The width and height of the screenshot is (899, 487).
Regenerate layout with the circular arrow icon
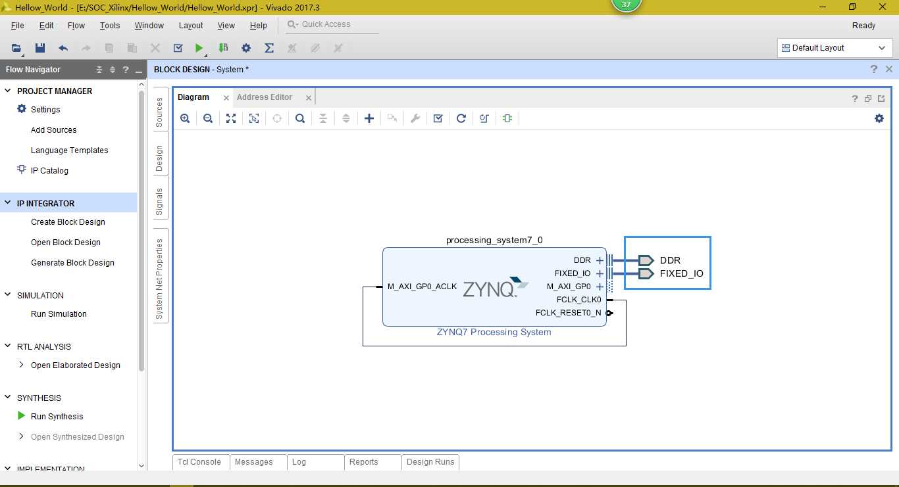461,118
